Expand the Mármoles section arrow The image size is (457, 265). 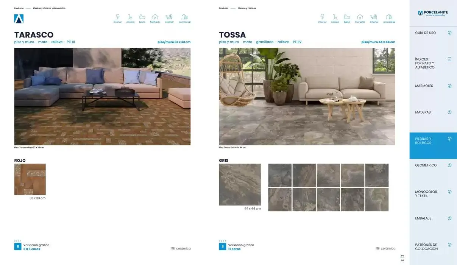(449, 86)
